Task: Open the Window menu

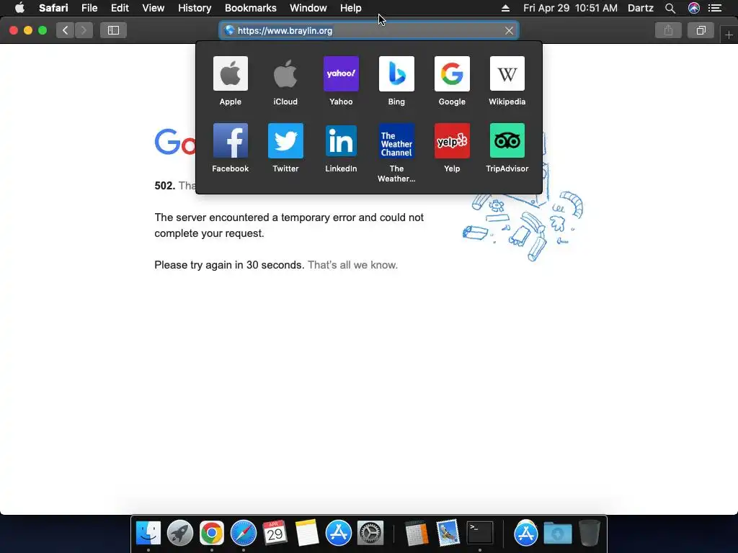Action: [x=308, y=8]
